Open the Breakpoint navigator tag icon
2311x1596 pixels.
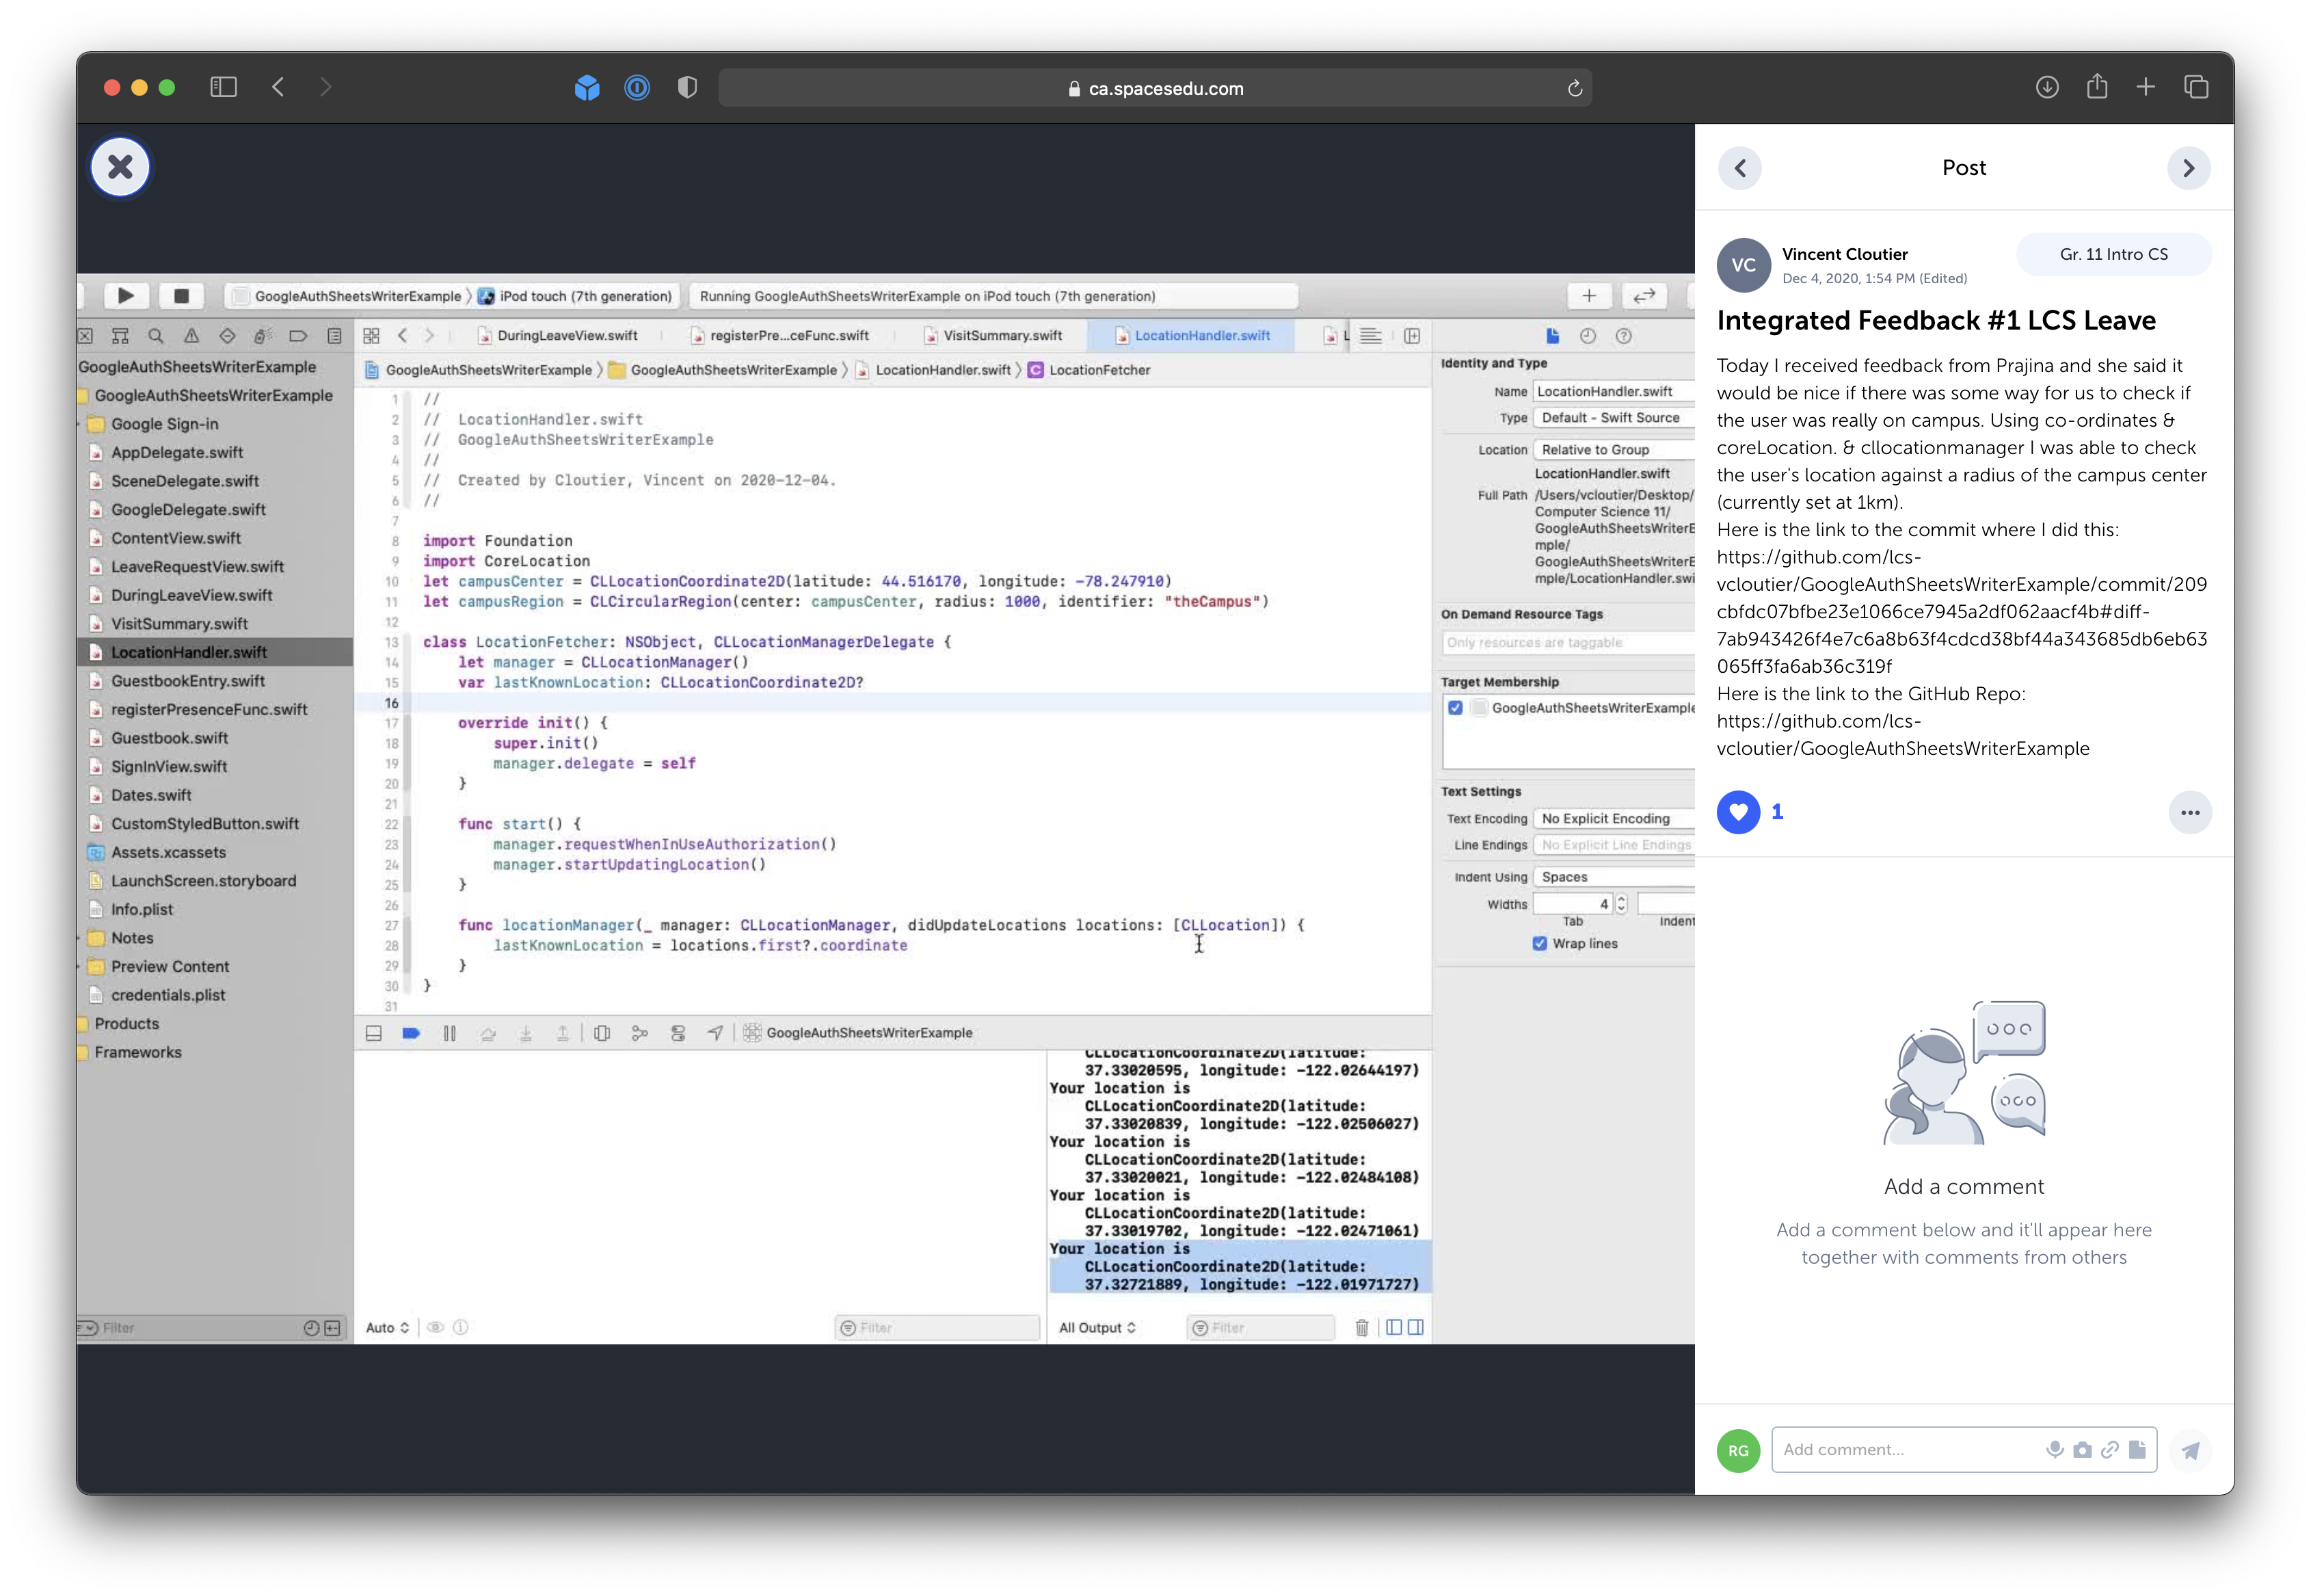(x=298, y=336)
